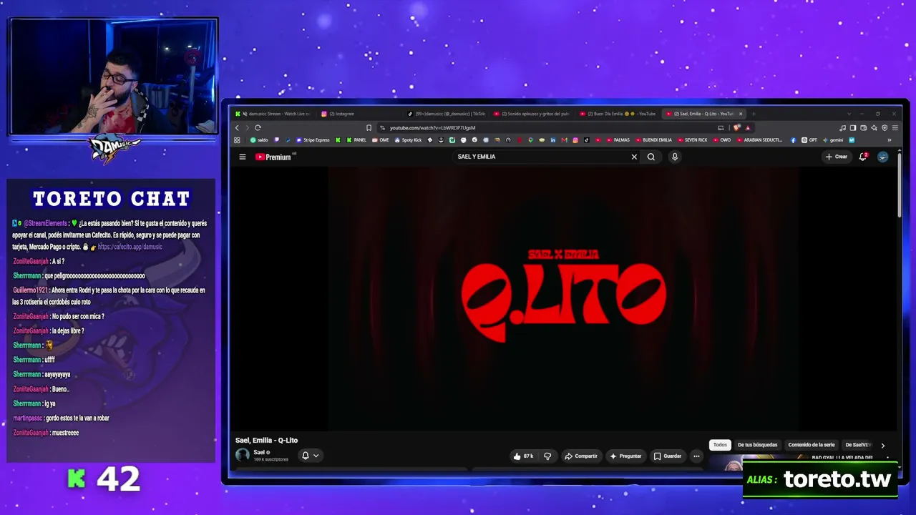Image resolution: width=916 pixels, height=515 pixels.
Task: Open the Sael channel name link
Action: (x=260, y=452)
